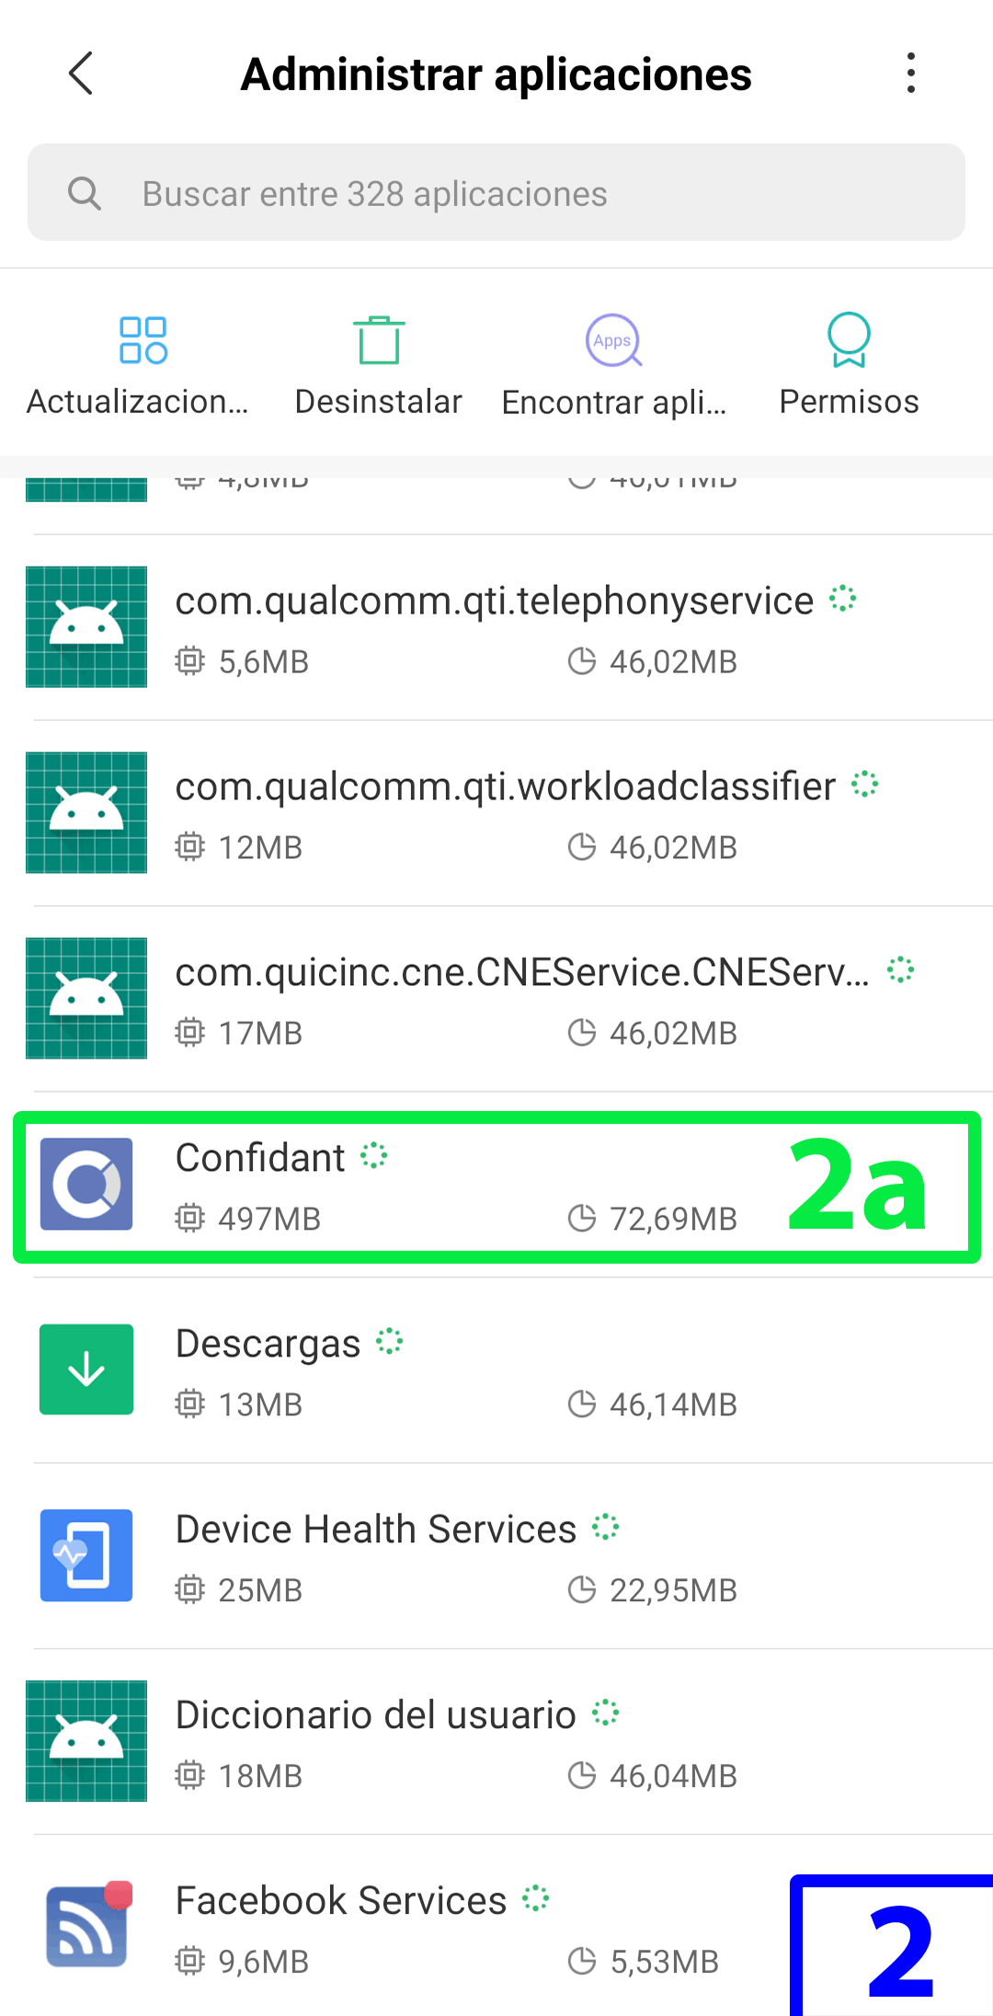The image size is (993, 2016).
Task: Click the magnifying glass search icon
Action: coord(85,193)
